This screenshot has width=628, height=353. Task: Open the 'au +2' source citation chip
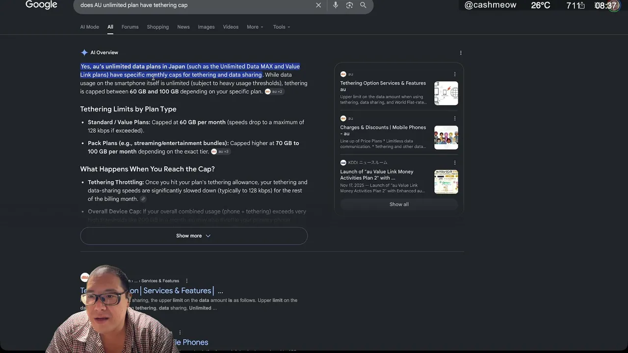point(274,92)
